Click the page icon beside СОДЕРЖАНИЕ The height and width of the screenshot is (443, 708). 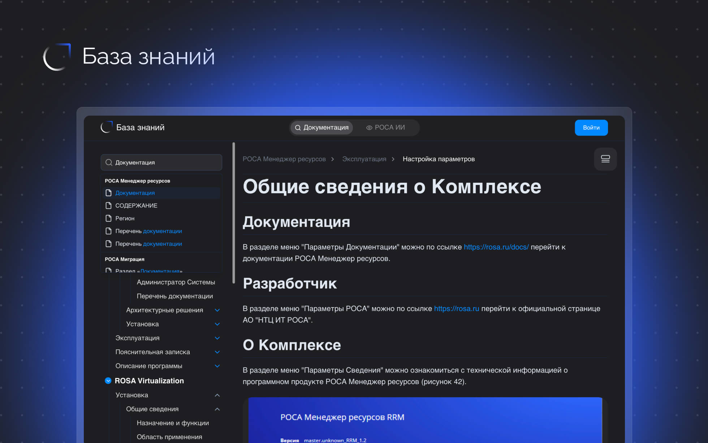(x=108, y=206)
